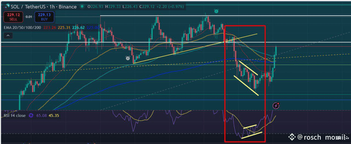Click the orange EMA value 225.31
The height and width of the screenshot is (144, 351).
coord(64,27)
